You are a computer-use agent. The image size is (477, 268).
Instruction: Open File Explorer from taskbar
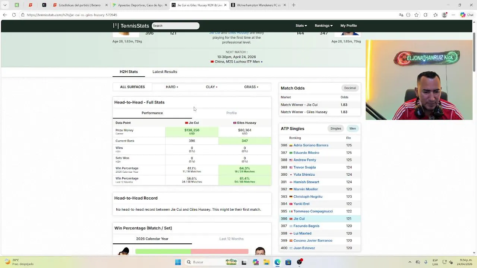266,262
